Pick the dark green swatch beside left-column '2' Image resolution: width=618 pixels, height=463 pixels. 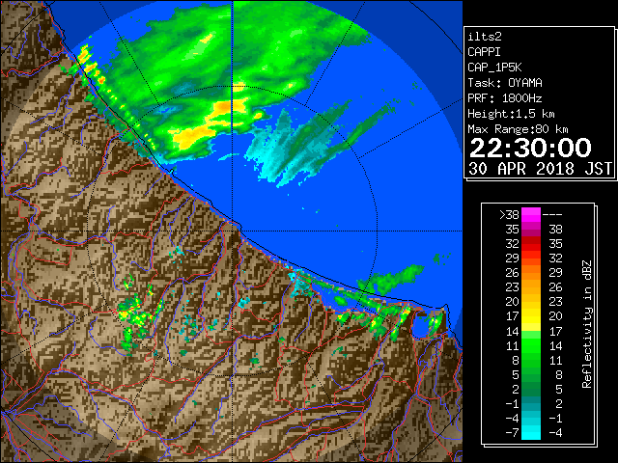point(531,389)
